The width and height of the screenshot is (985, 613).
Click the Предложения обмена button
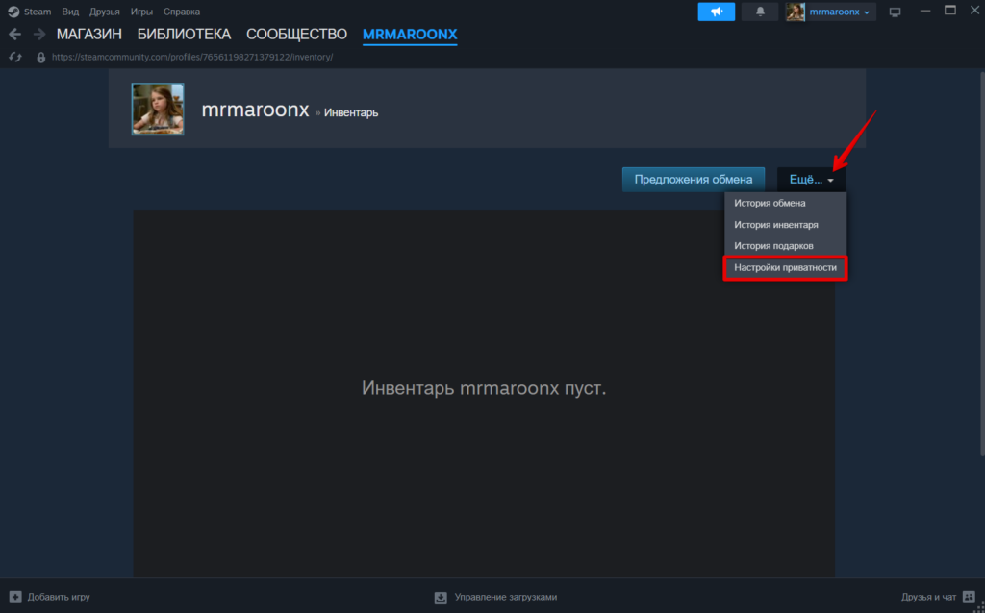(694, 180)
